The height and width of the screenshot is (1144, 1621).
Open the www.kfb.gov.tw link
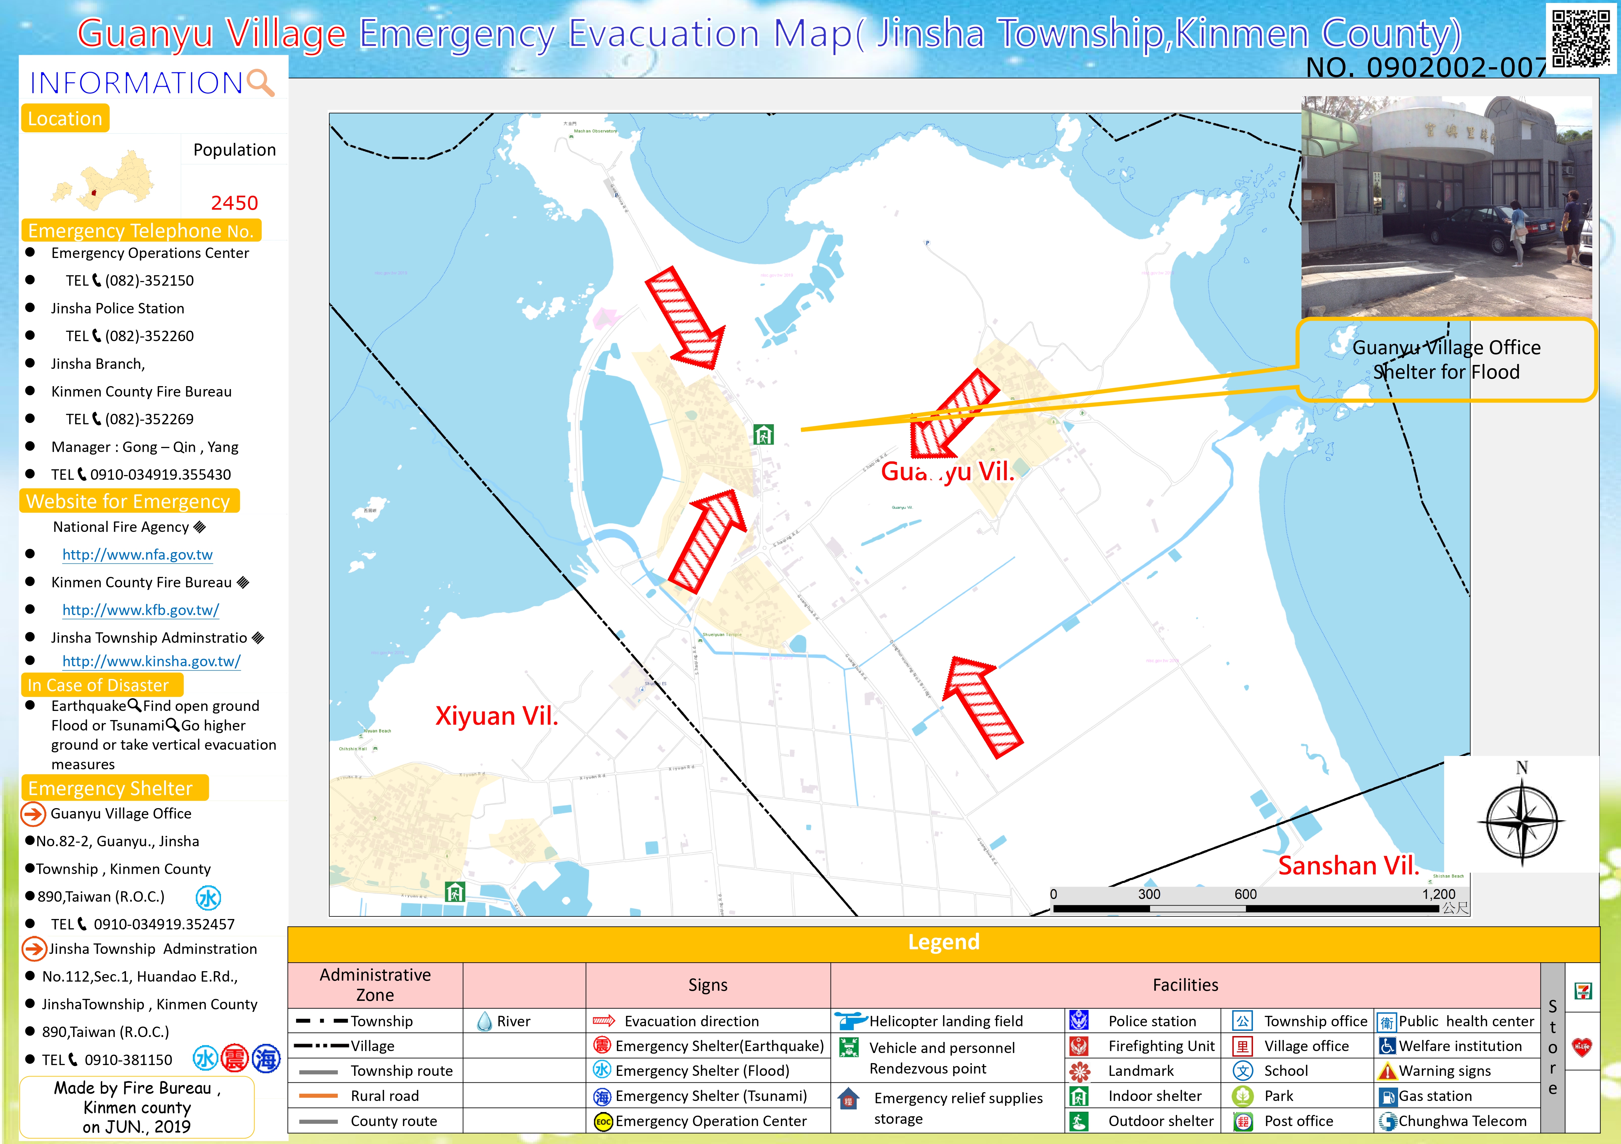pyautogui.click(x=141, y=610)
